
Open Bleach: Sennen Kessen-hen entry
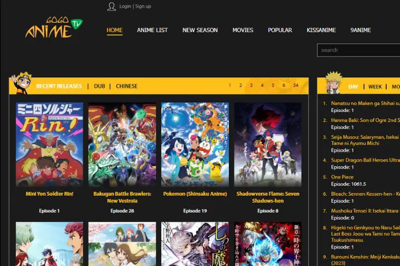(365, 194)
